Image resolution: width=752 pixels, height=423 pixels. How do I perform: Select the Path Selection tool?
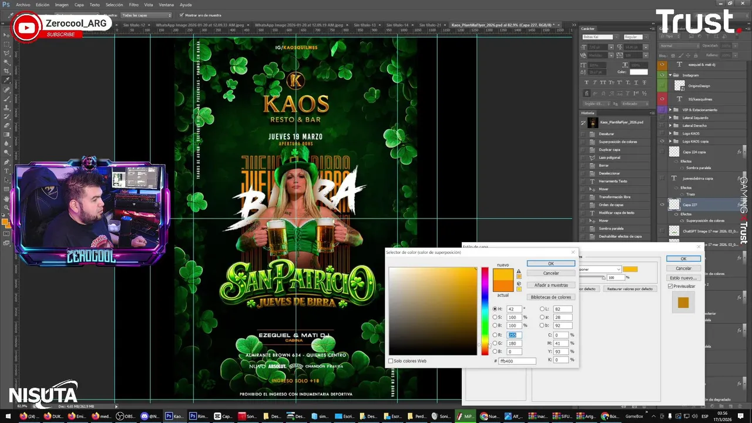pos(6,179)
